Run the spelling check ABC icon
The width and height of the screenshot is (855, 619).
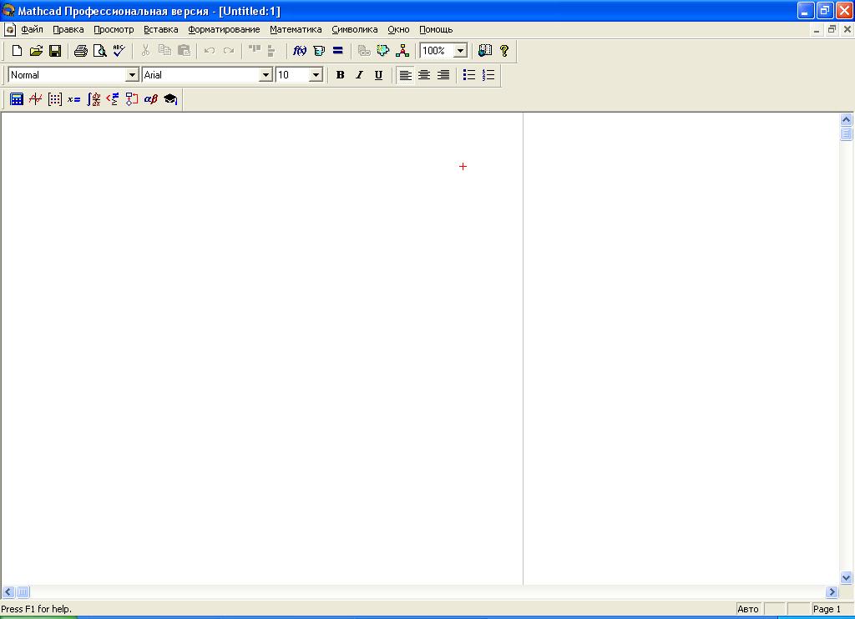tap(119, 51)
